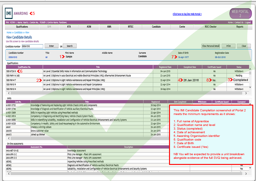
Task: Select unit A/601/3732
Action: point(11,105)
